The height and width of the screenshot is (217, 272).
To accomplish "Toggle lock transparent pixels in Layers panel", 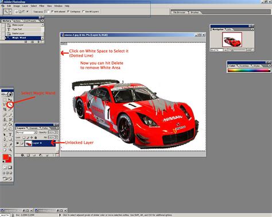I will 24,137.
